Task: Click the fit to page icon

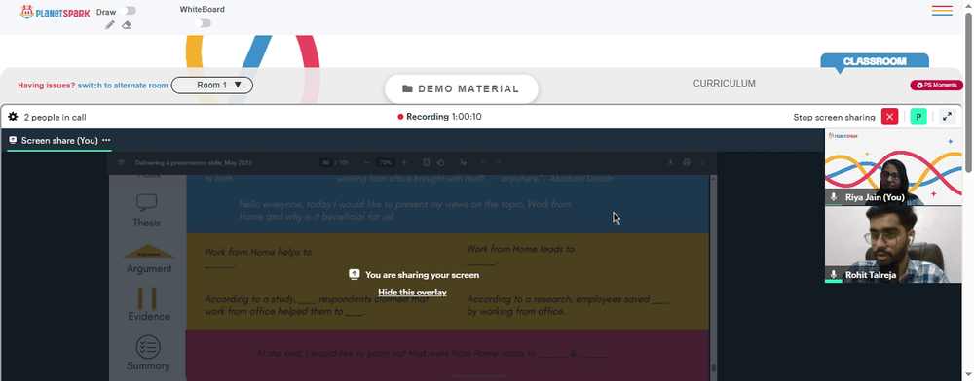Action: 427,163
